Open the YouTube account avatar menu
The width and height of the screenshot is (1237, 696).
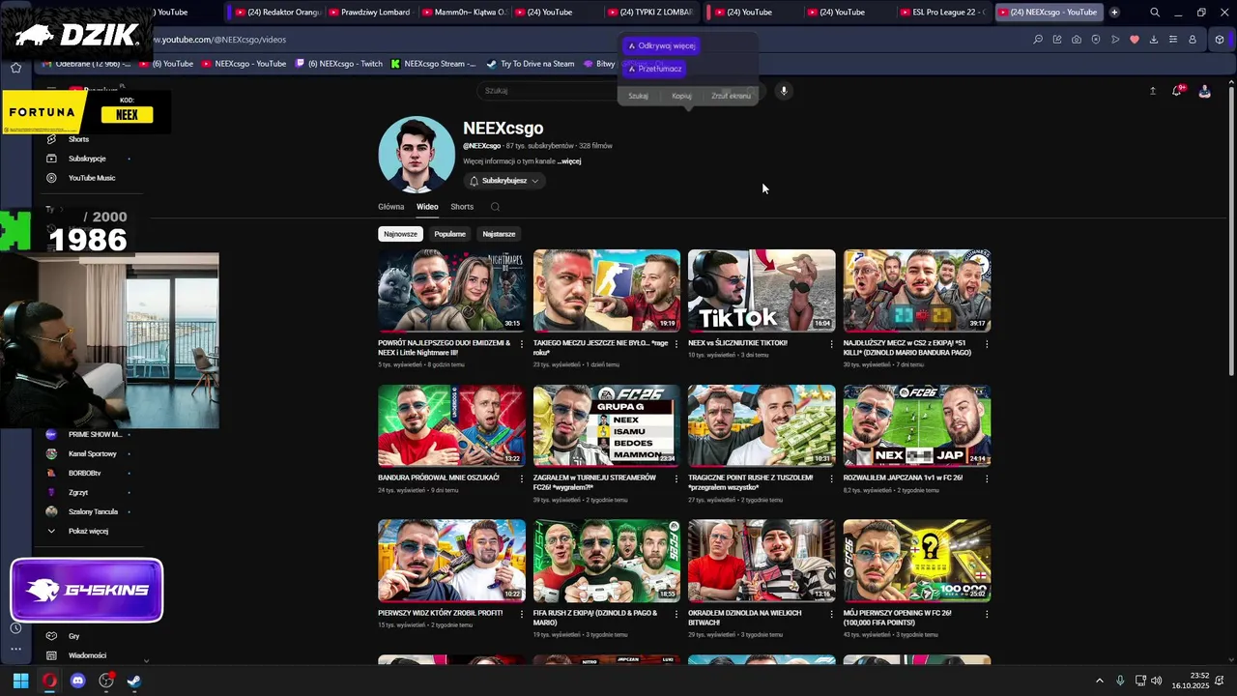1204,91
